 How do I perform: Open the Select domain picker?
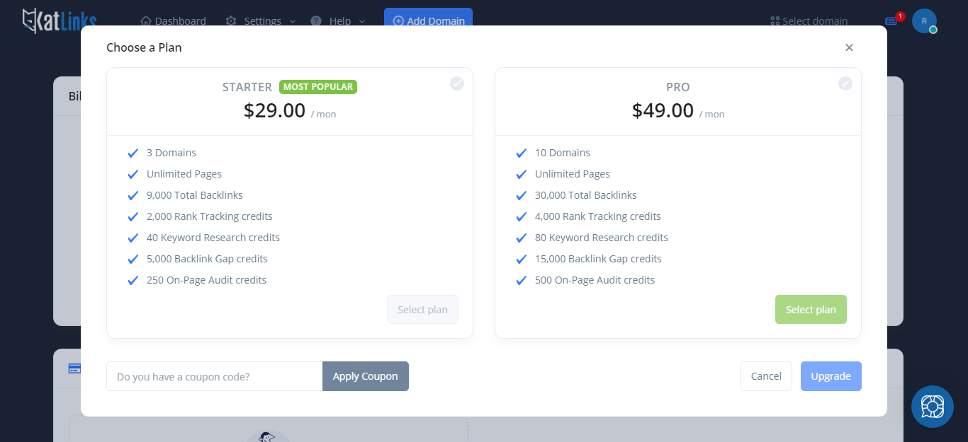coord(809,21)
